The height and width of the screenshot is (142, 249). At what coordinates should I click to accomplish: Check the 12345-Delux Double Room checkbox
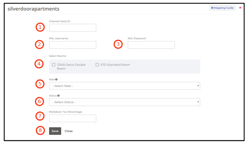click(x=54, y=65)
